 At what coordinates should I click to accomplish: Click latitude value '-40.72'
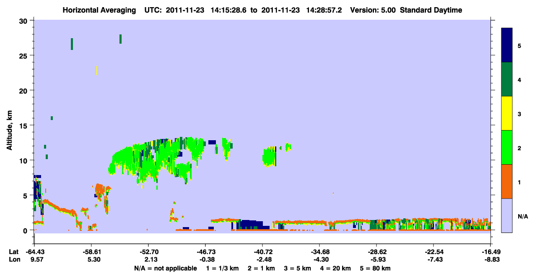pyautogui.click(x=262, y=252)
